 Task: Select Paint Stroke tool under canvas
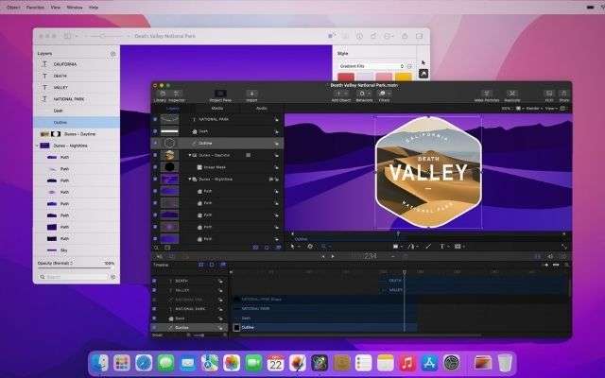click(x=428, y=246)
